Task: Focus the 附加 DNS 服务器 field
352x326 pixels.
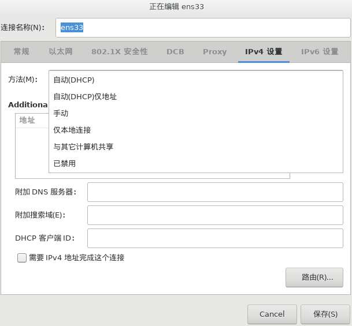Action: [215, 192]
